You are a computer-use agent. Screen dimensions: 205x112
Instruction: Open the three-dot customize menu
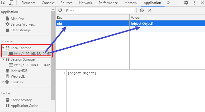click(x=194, y=3)
